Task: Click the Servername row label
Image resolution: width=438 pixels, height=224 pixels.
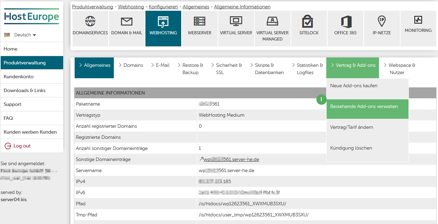Action: (89, 171)
